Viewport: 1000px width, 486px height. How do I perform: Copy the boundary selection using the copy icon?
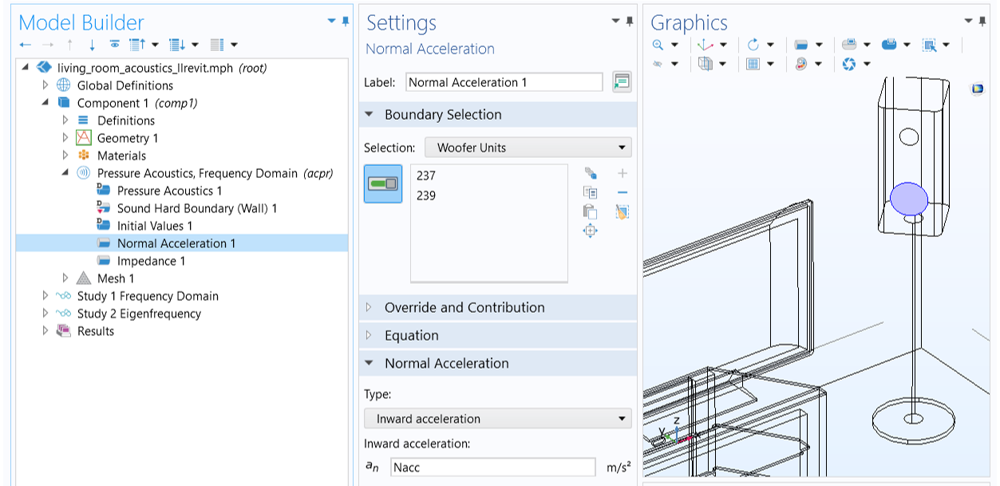pos(591,192)
